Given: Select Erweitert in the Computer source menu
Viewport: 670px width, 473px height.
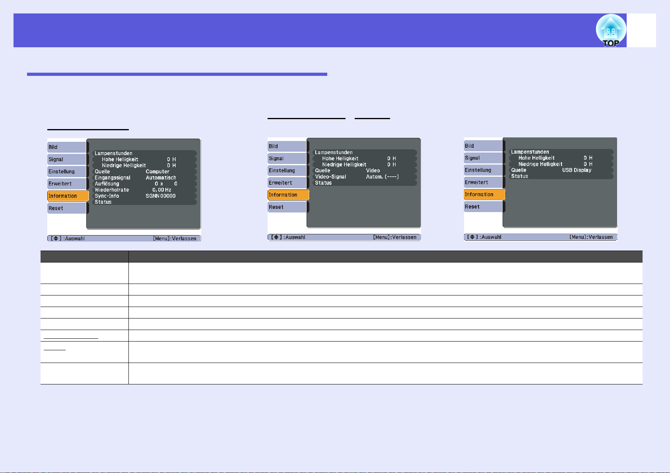Looking at the screenshot, I should (67, 183).
